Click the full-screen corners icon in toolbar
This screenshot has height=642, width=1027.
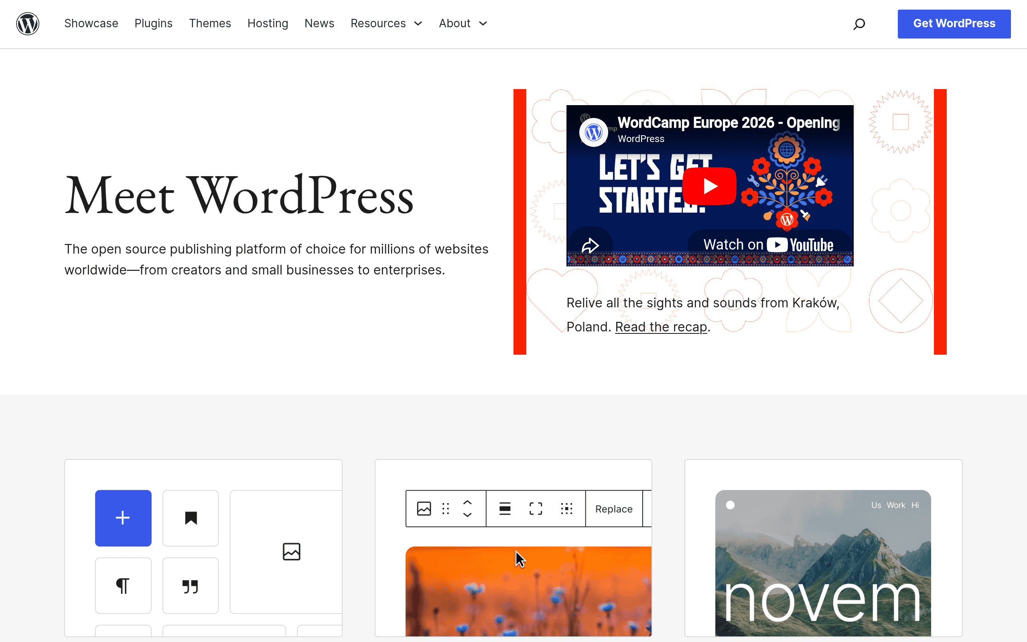536,509
